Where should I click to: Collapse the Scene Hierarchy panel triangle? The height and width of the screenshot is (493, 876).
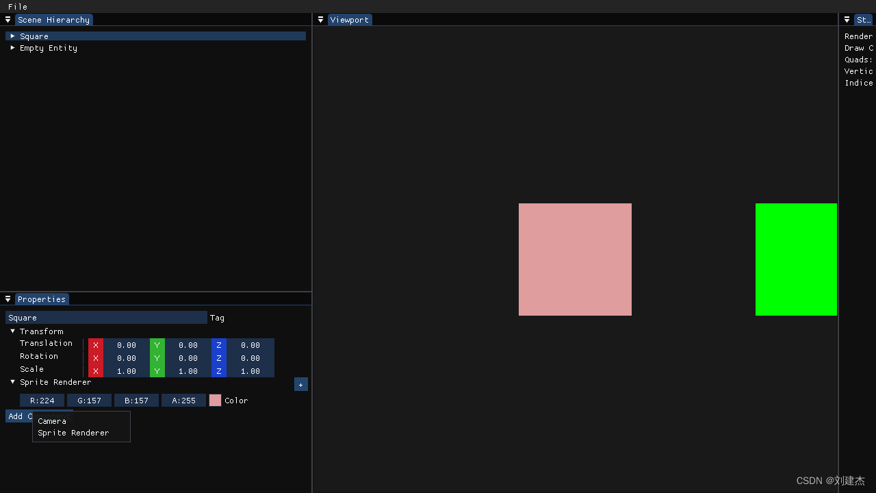click(x=8, y=20)
